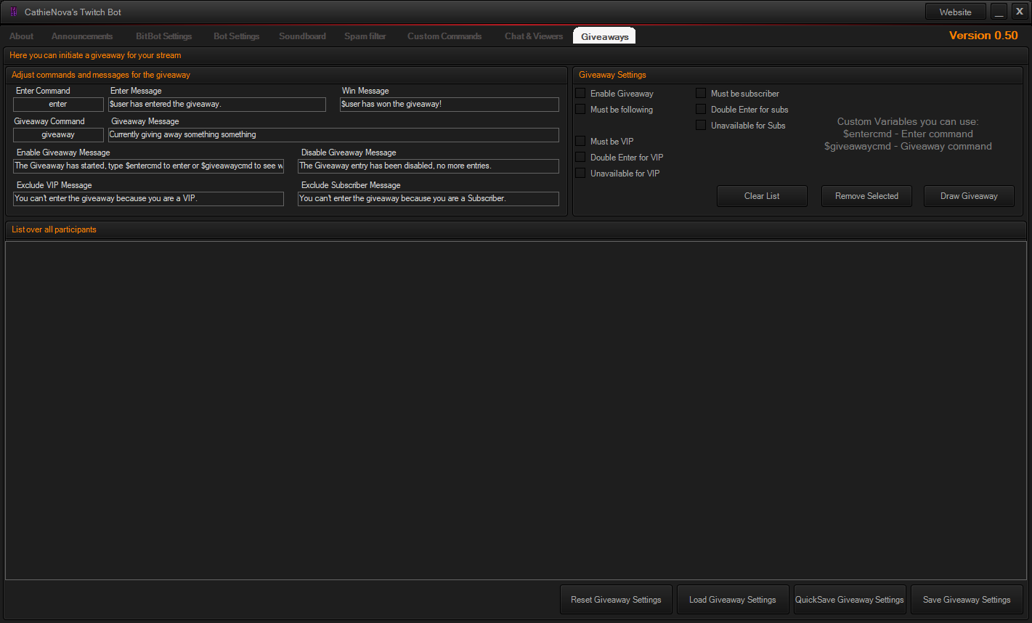The height and width of the screenshot is (623, 1032).
Task: Toggle Double Enter for subs checkbox
Action: tap(701, 109)
